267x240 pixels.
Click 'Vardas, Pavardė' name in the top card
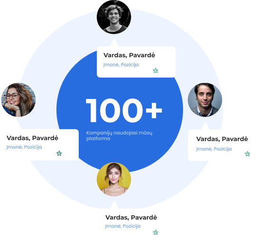[129, 55]
